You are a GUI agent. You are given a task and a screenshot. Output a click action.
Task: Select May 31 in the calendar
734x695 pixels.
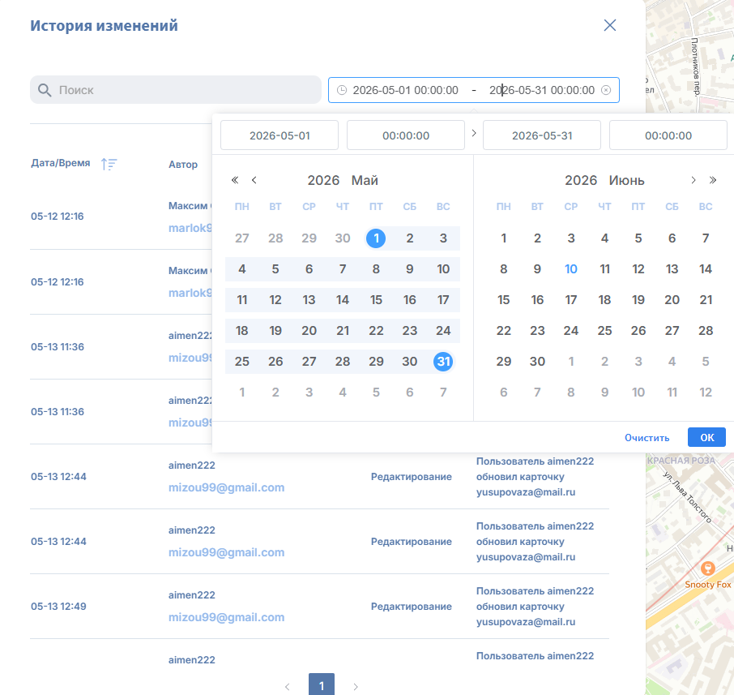pos(443,362)
